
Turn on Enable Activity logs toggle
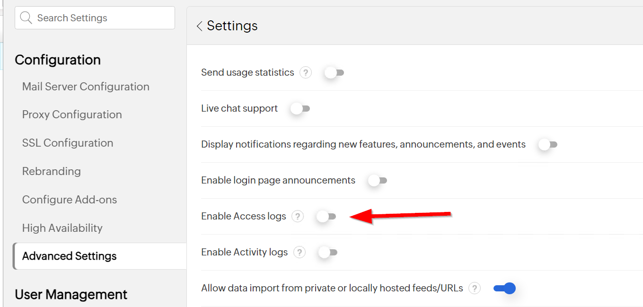pos(327,253)
